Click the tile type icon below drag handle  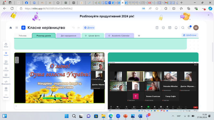pos(17,62)
